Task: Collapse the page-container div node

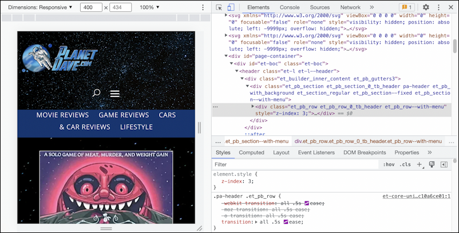Action: 226,56
